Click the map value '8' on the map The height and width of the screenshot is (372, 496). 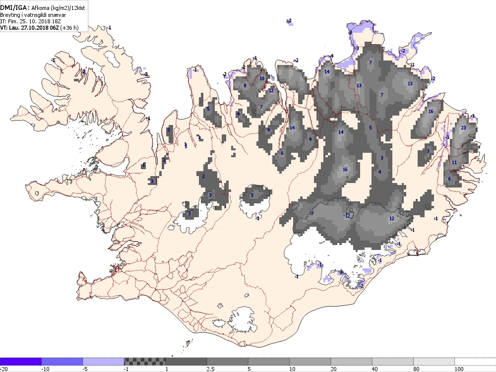click(x=245, y=85)
